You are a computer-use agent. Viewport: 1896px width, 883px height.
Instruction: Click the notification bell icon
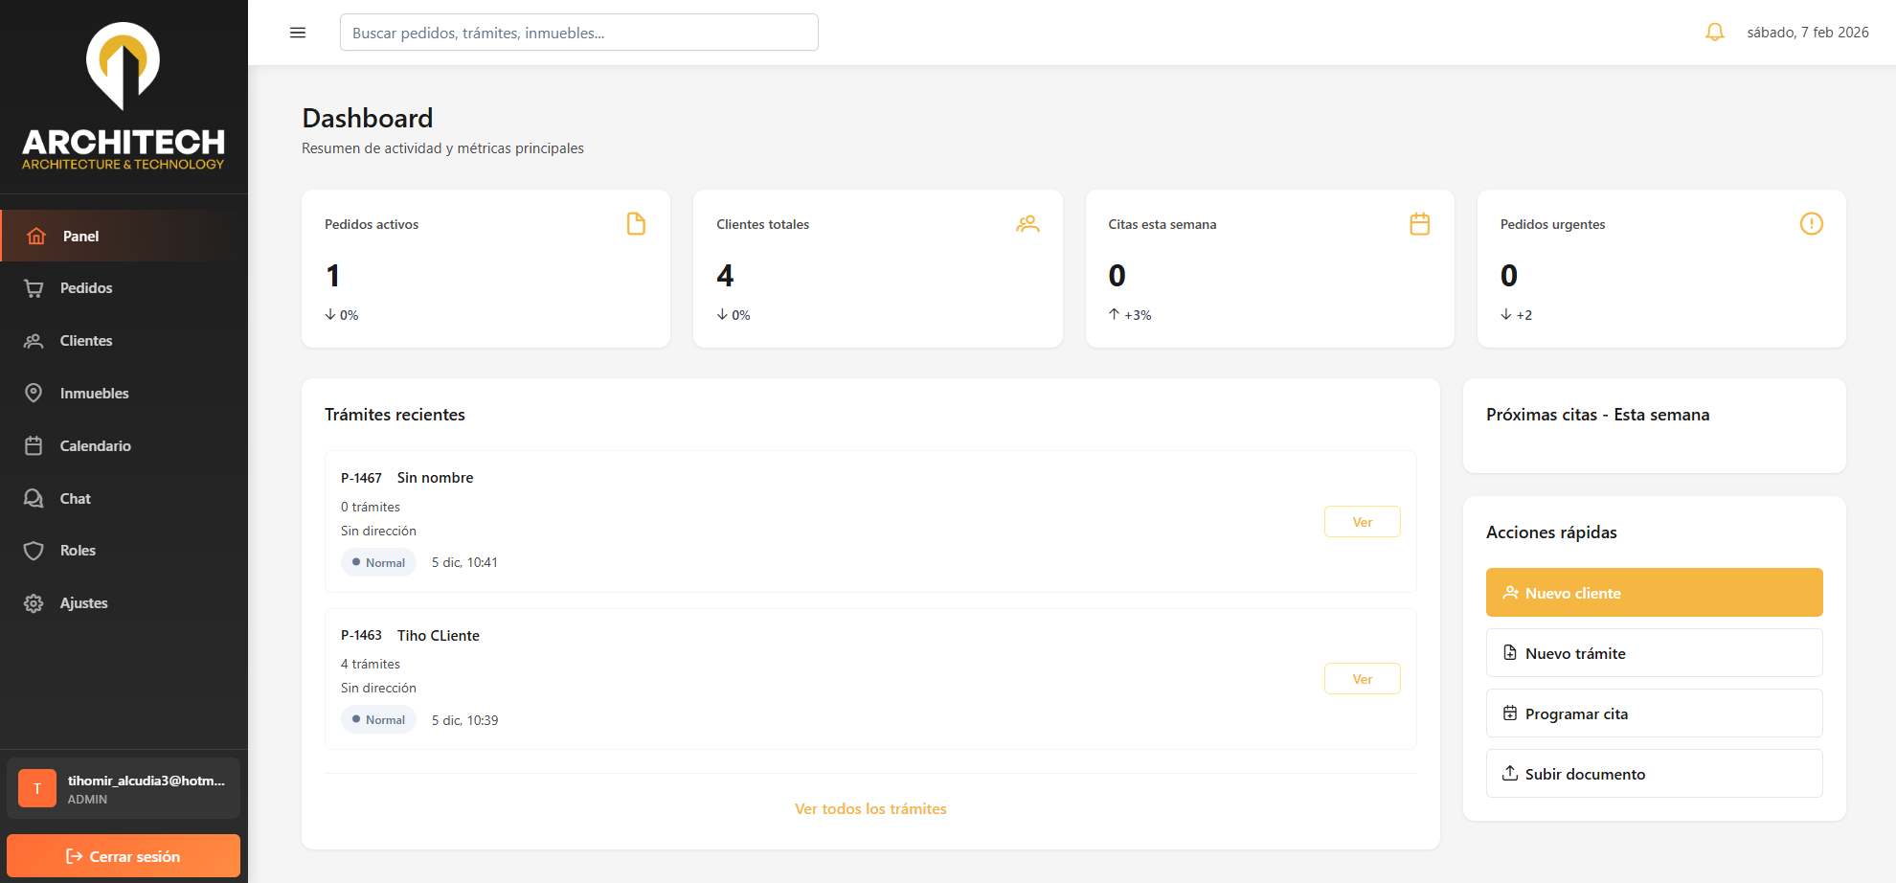click(x=1714, y=33)
